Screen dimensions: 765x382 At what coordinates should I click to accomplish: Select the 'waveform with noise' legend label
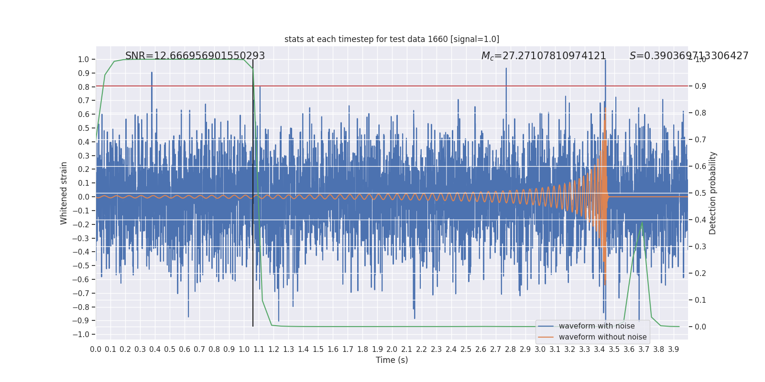point(597,326)
